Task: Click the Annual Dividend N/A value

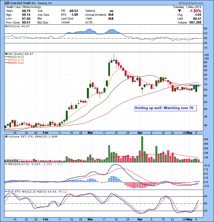Action: pyautogui.click(x=111, y=15)
